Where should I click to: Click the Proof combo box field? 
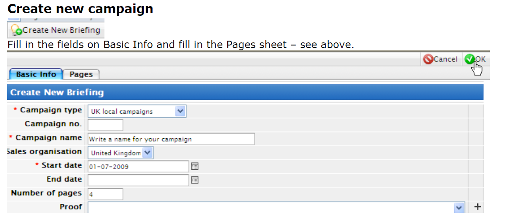coord(276,208)
